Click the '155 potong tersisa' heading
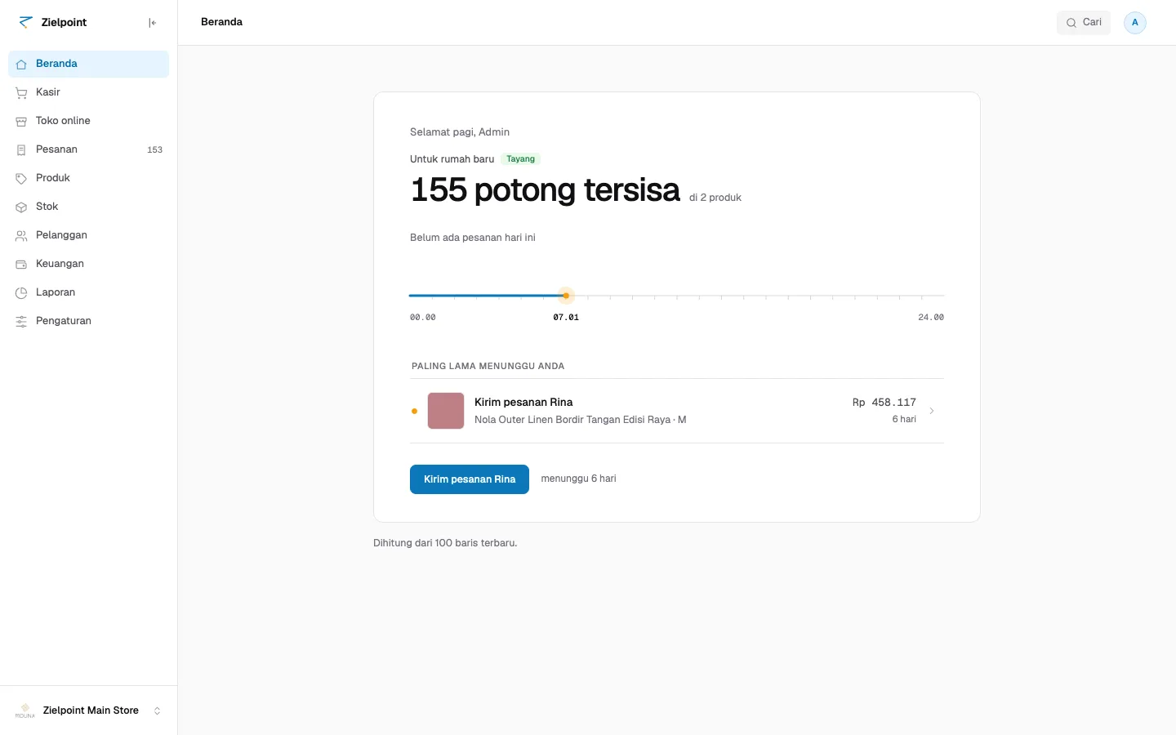Viewport: 1176px width, 735px height. pyautogui.click(x=546, y=189)
